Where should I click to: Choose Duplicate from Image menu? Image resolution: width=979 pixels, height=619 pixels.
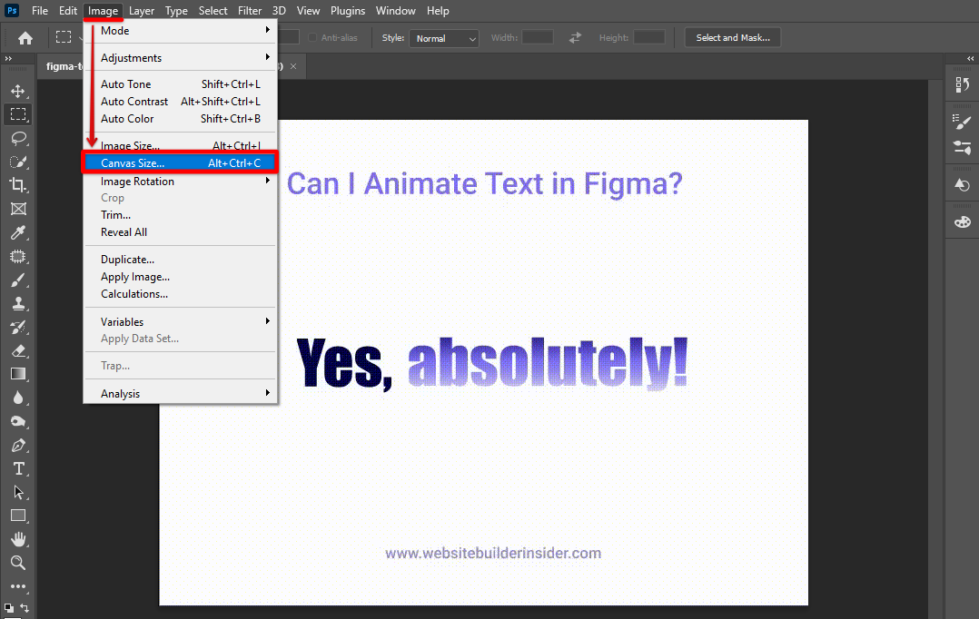coord(181,260)
